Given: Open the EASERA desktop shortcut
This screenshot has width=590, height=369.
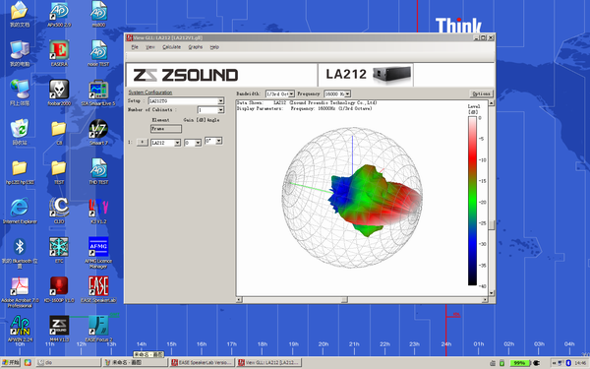Looking at the screenshot, I should pos(59,53).
